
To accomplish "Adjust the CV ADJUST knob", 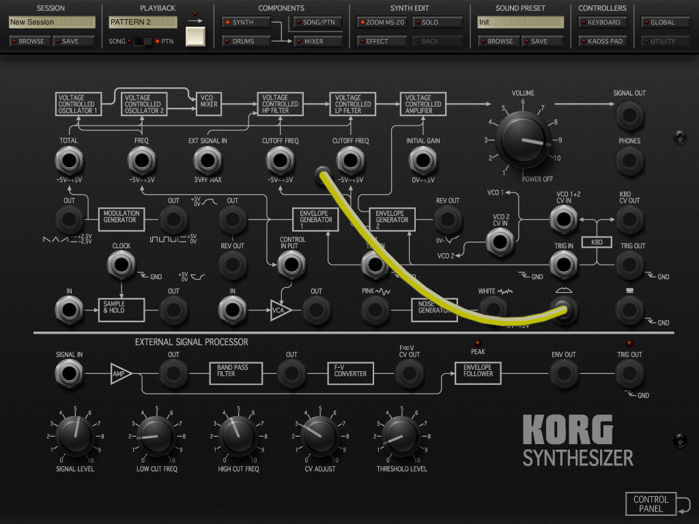I will tap(319, 436).
